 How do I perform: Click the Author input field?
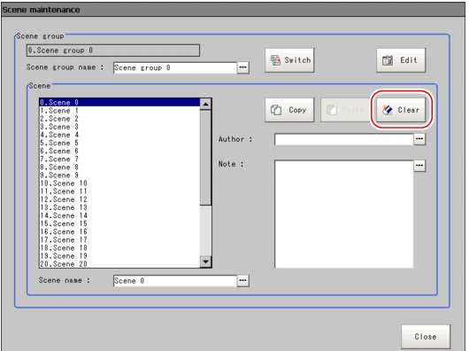tap(344, 139)
